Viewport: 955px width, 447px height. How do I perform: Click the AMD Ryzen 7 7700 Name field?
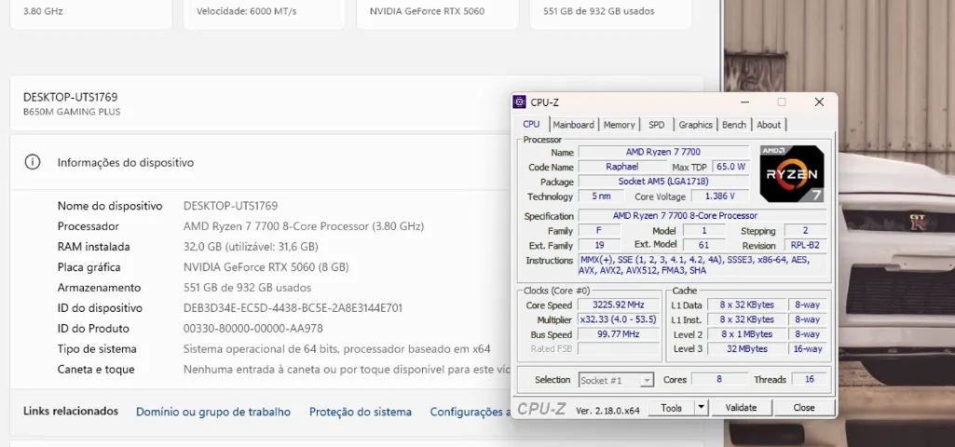click(663, 152)
